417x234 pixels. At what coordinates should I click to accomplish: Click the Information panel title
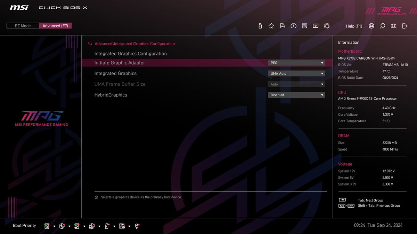349,43
